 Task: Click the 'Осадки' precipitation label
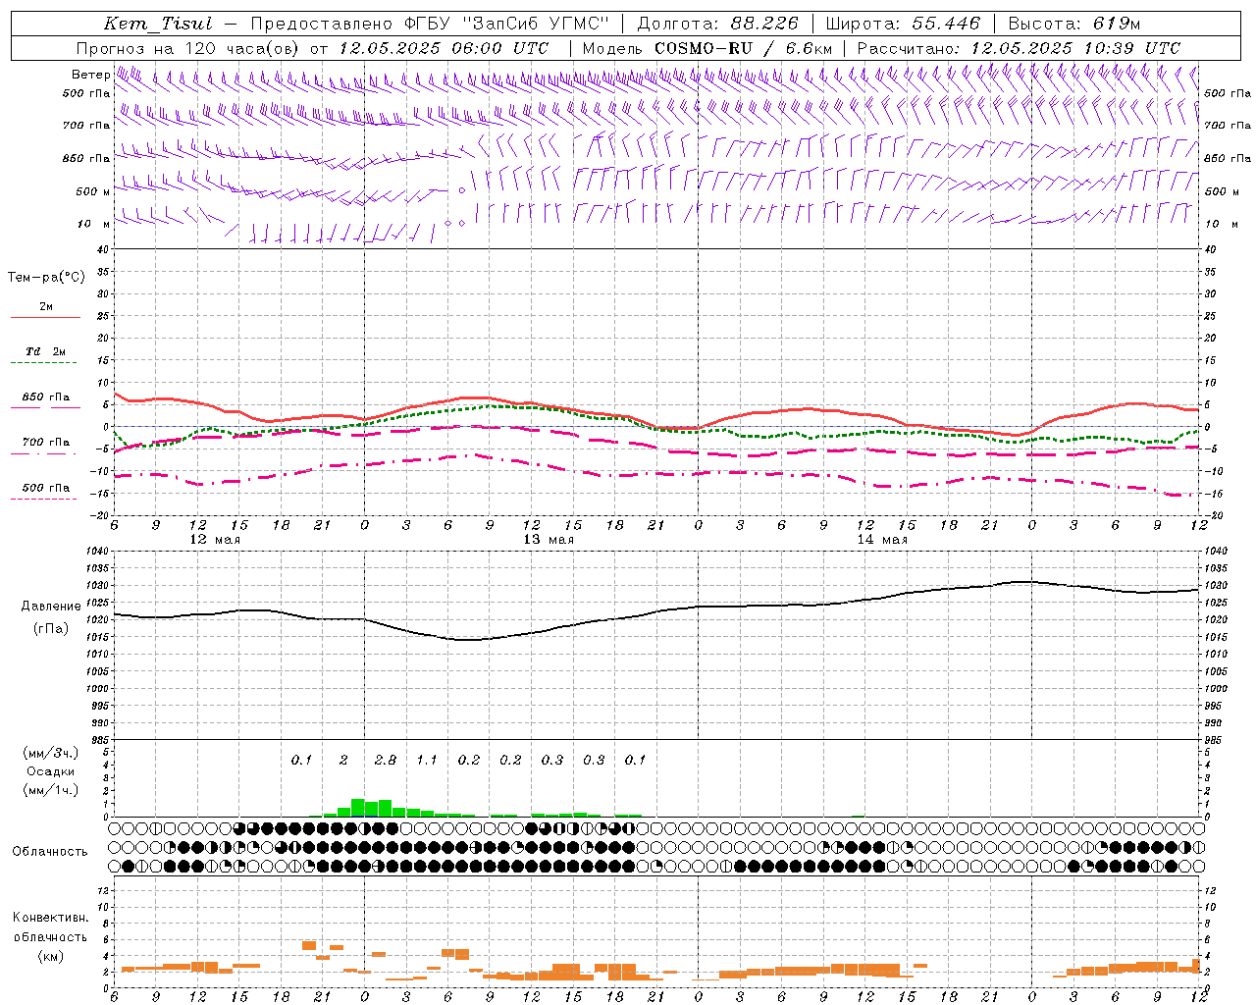pos(51,771)
